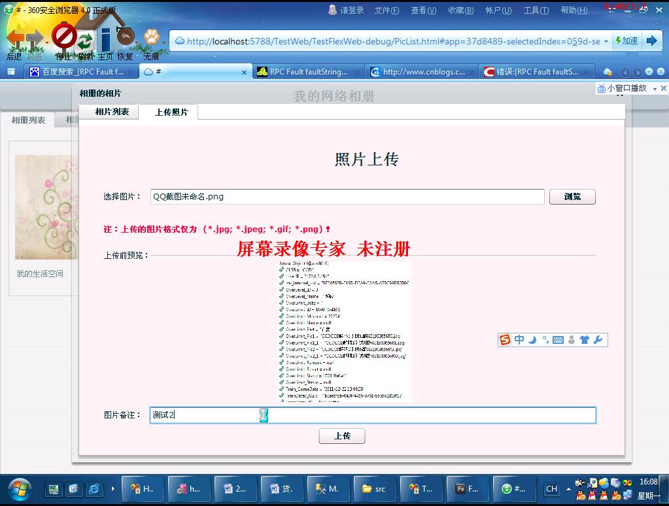This screenshot has height=506, width=669.
Task: Click the blue go arrow button
Action: point(651,41)
